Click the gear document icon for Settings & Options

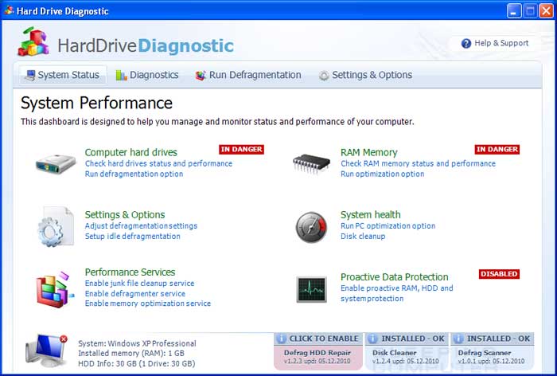pos(56,226)
